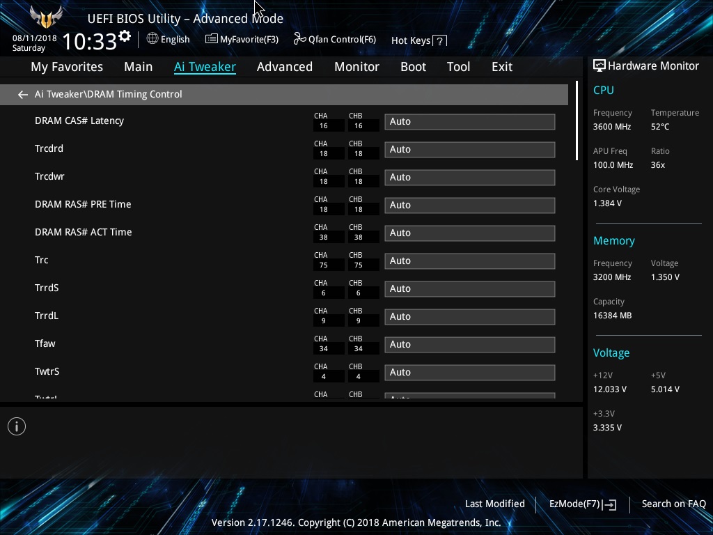Select the TwtrS setting label
Screen dimensions: 713x535
click(x=47, y=371)
